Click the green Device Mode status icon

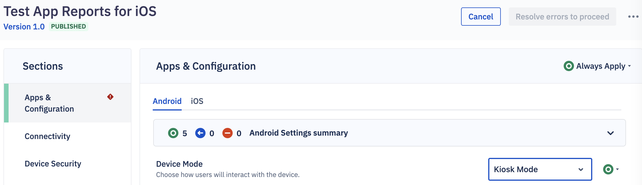[608, 169]
